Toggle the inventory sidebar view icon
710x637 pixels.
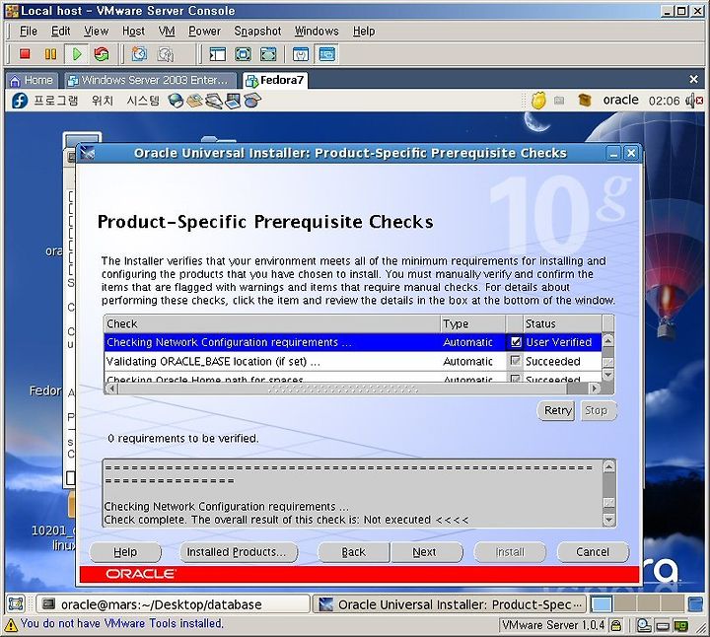pos(217,54)
